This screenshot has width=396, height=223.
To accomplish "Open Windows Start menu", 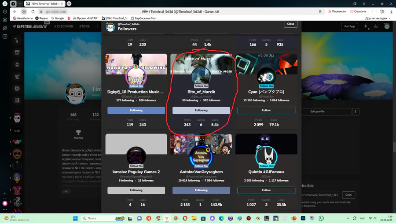I will point(75,218).
